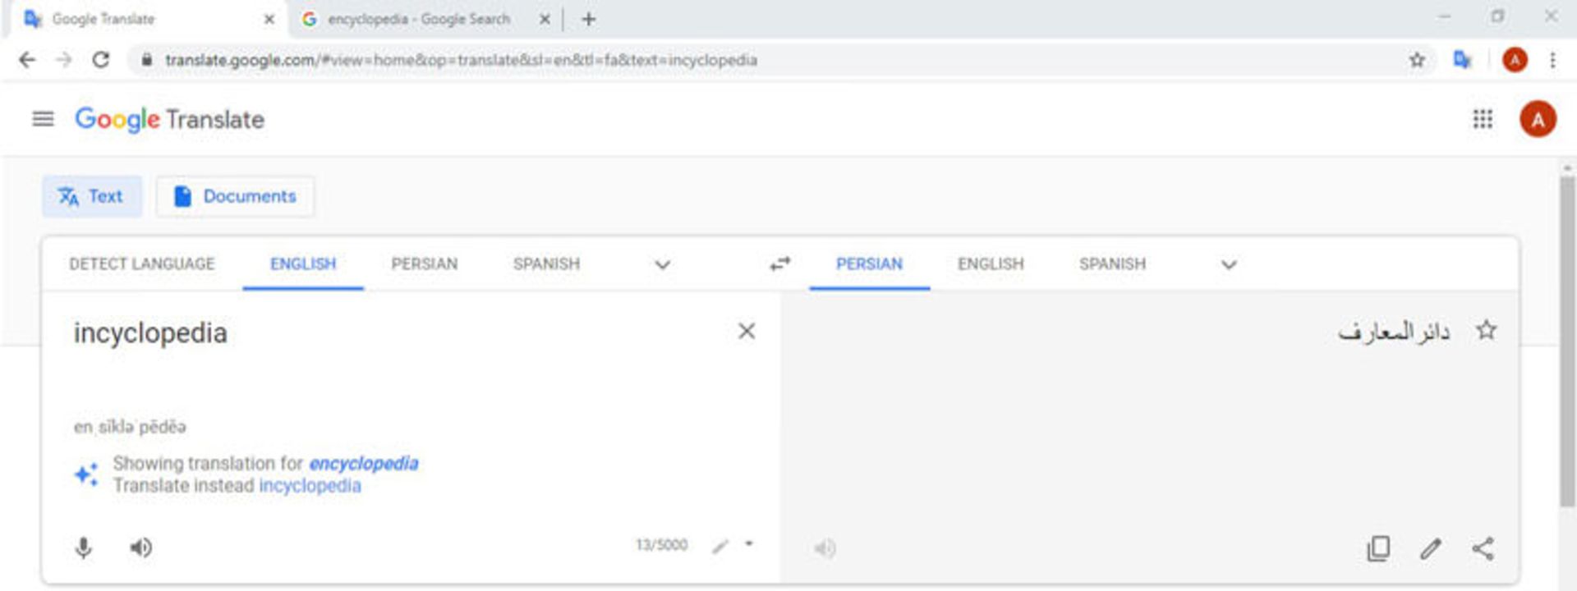Listen to the Persian translation audio

pyautogui.click(x=825, y=548)
